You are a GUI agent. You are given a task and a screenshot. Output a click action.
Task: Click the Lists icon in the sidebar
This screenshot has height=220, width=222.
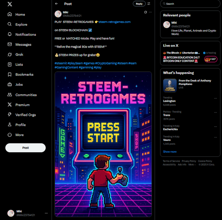coord(10,65)
